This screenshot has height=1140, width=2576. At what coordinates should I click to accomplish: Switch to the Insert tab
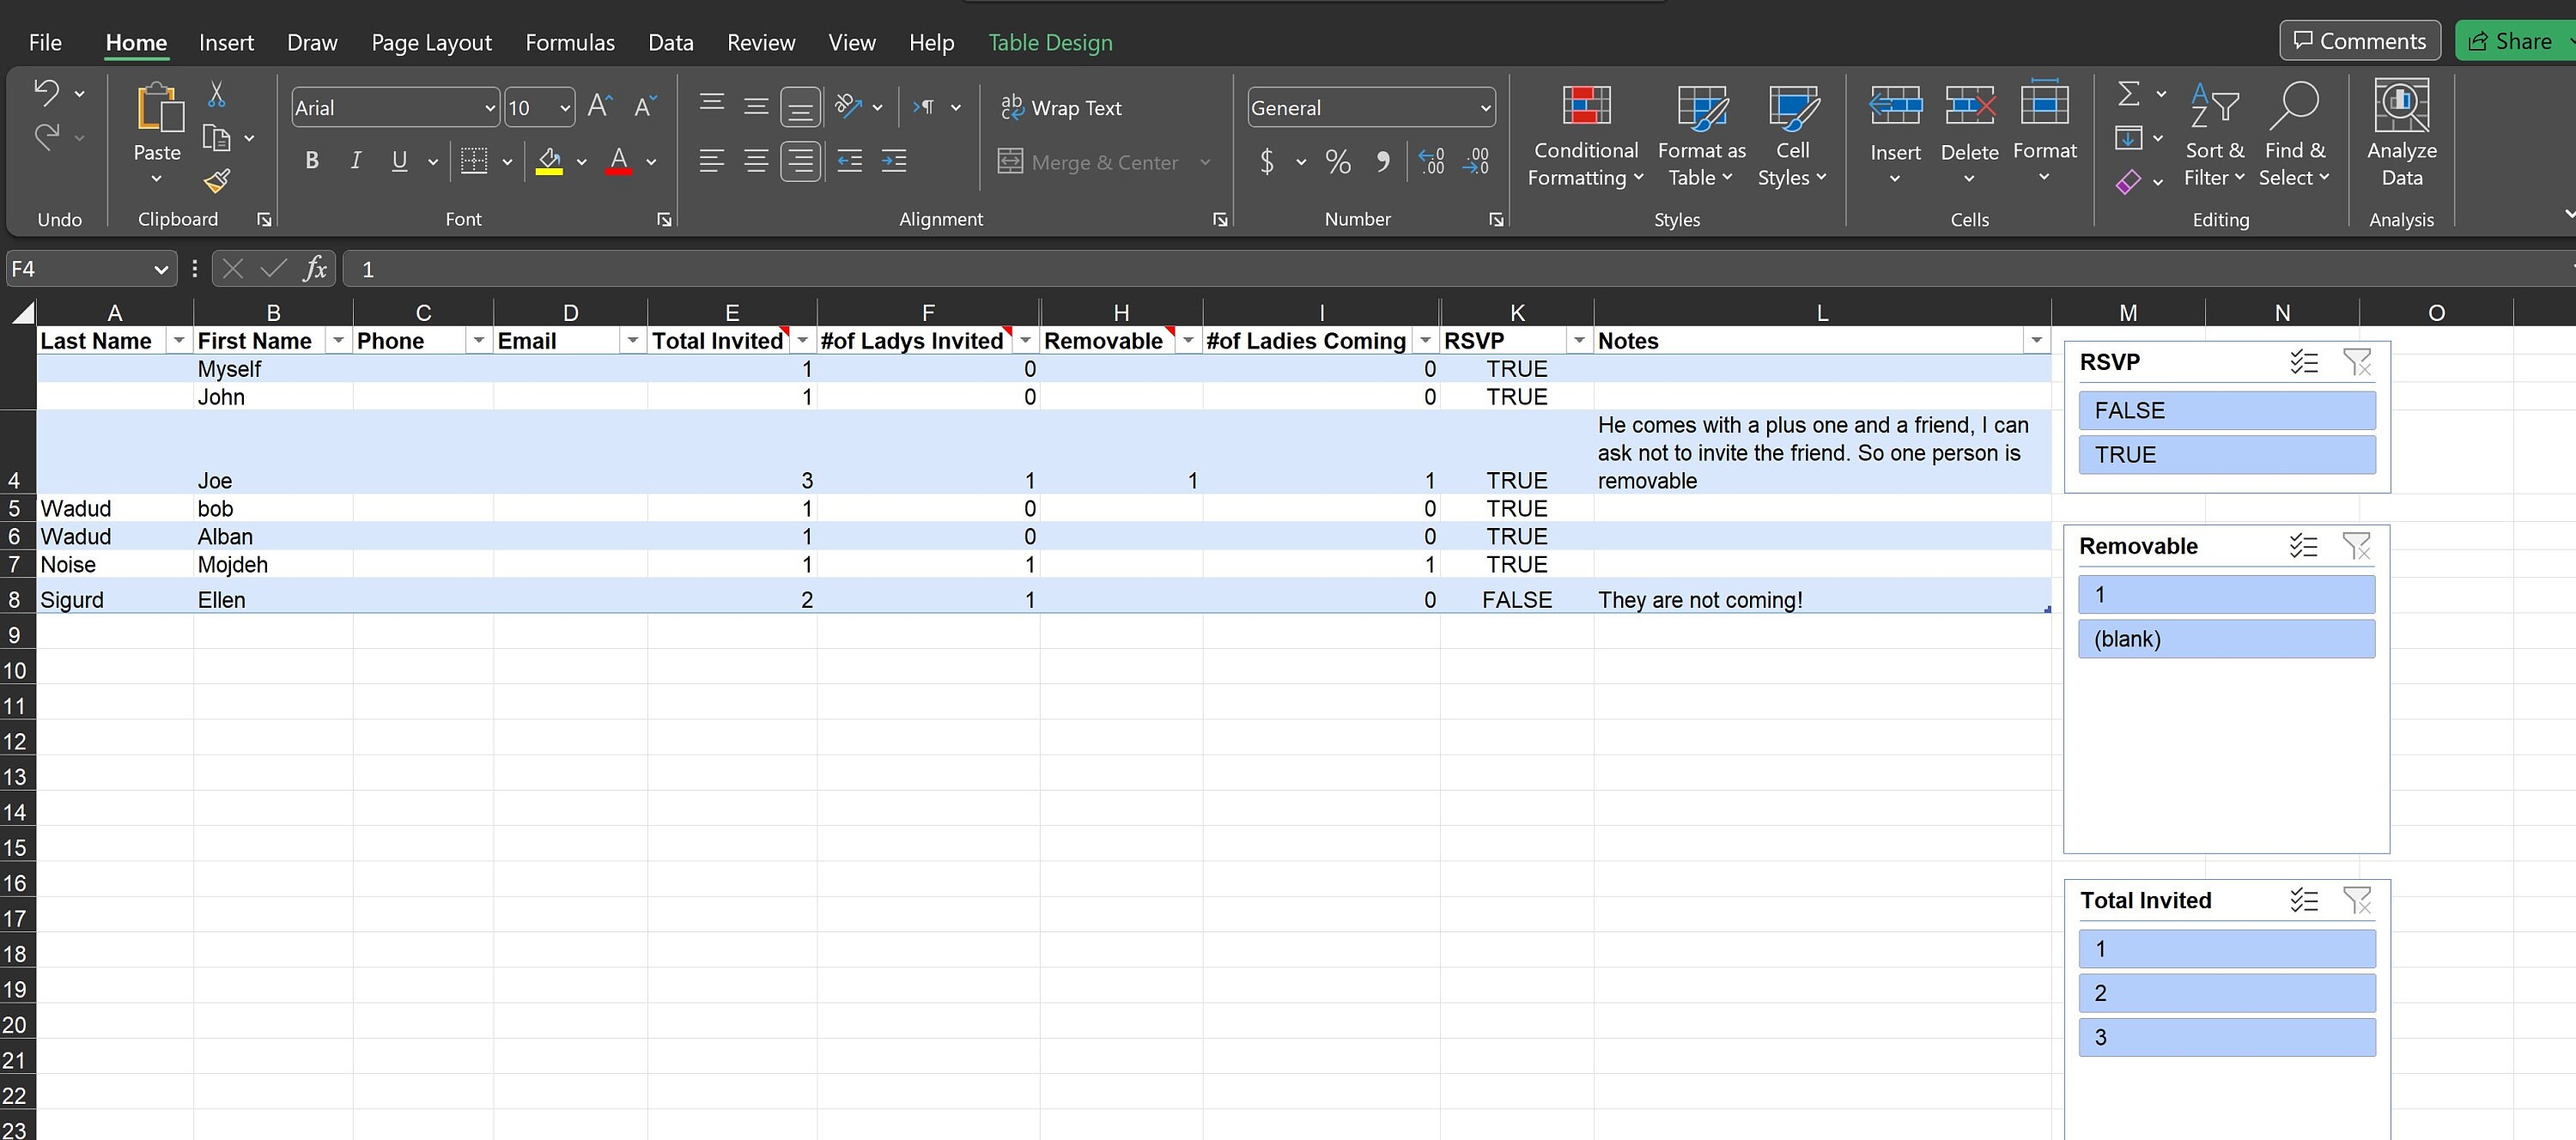click(226, 42)
